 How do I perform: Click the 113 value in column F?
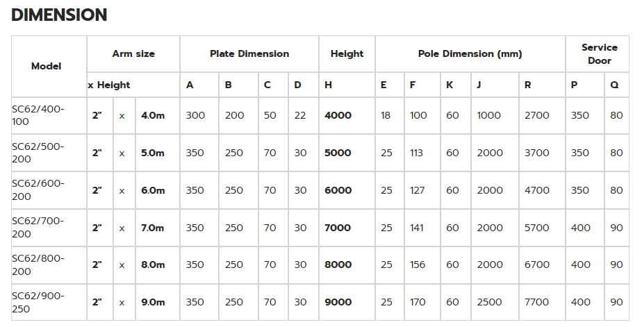point(416,153)
